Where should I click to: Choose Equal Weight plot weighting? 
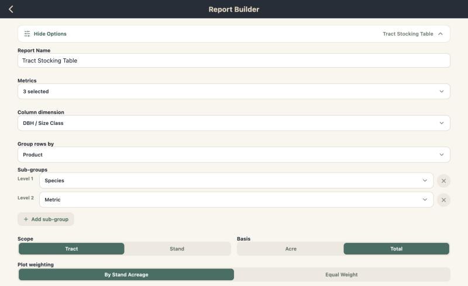[342, 275]
